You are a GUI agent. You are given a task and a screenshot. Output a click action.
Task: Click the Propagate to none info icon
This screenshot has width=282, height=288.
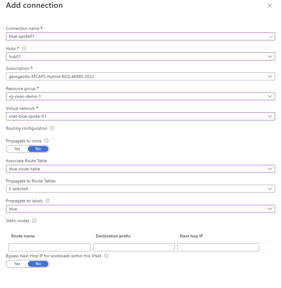[46, 141]
